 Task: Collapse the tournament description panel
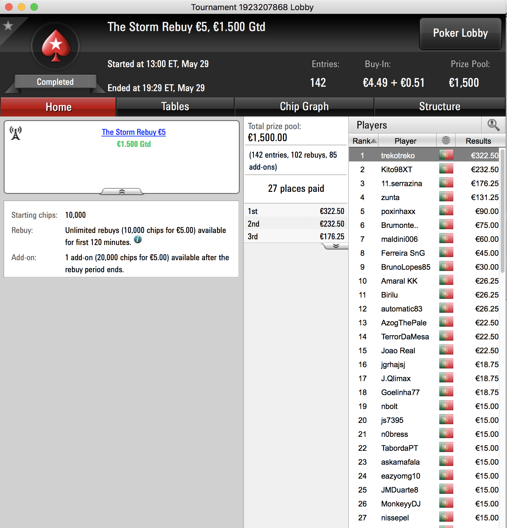(122, 192)
